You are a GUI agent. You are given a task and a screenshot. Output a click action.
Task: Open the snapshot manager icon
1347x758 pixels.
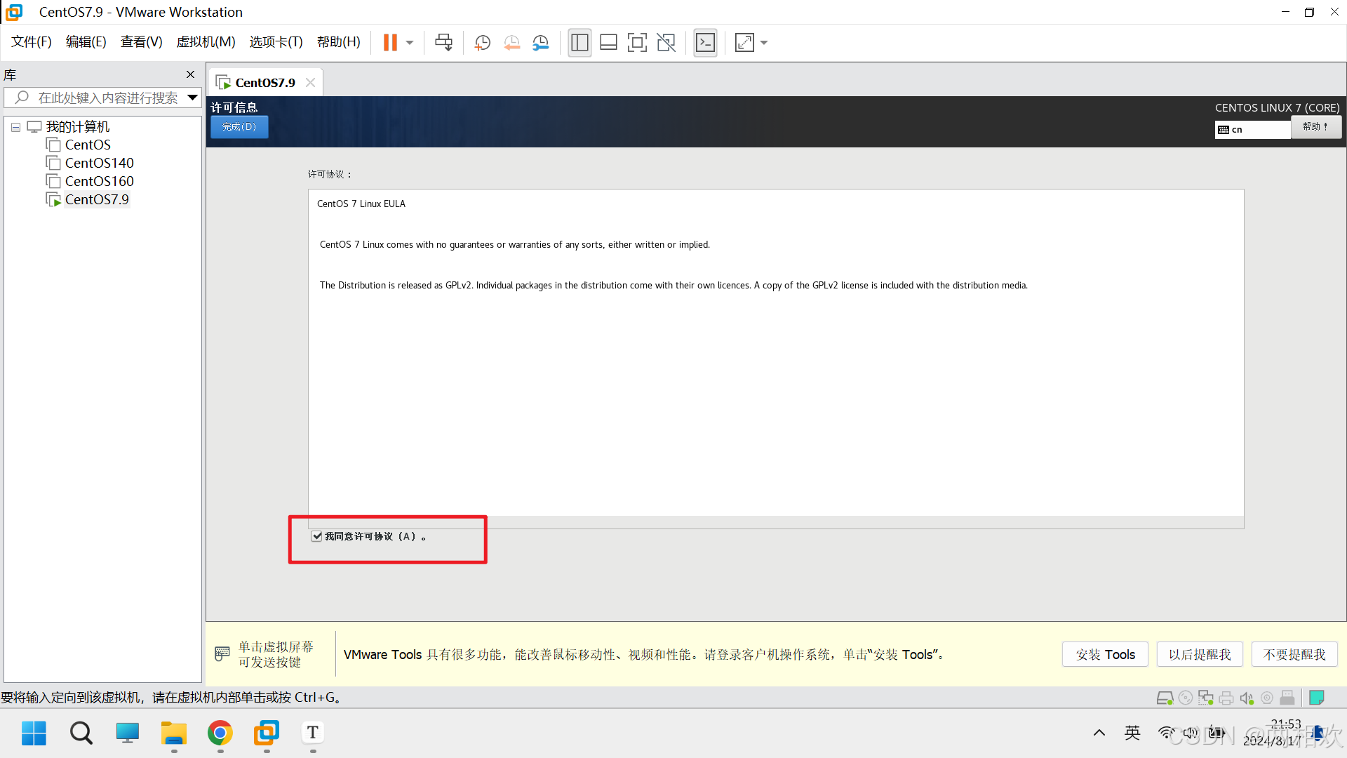click(x=540, y=43)
